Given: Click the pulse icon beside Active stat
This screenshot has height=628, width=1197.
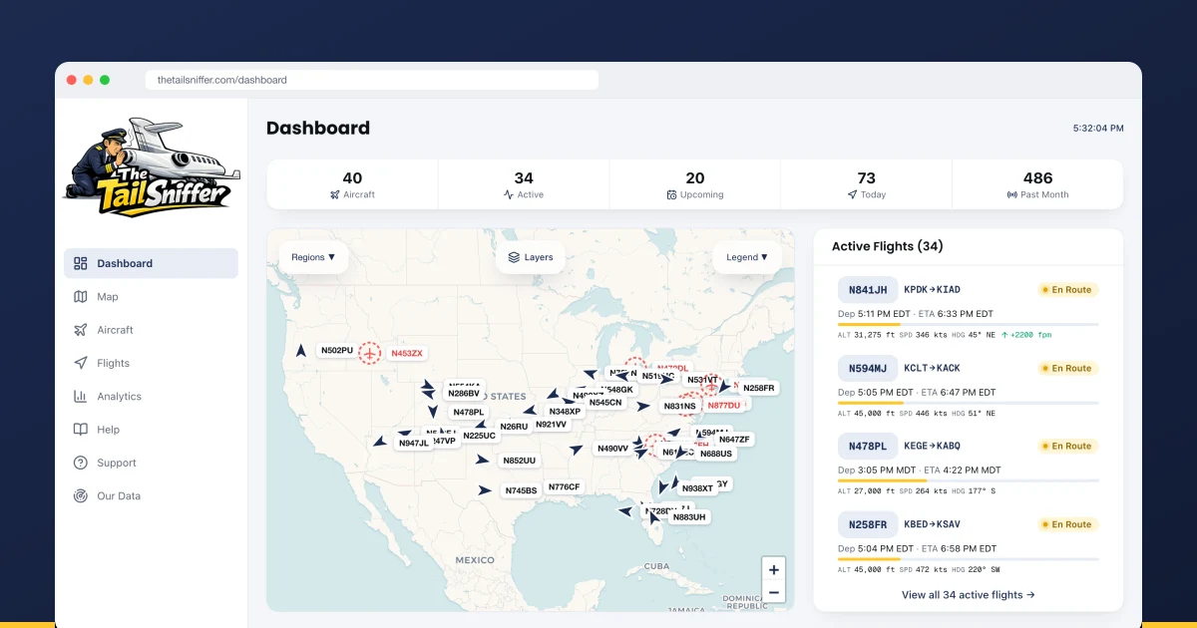Looking at the screenshot, I should click(509, 195).
